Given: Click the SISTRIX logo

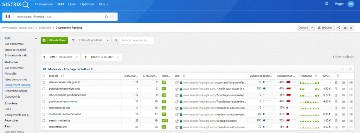Looking at the screenshot, I should [x=16, y=4].
